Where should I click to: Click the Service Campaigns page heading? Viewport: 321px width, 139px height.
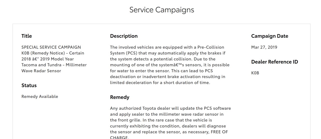click(x=162, y=10)
